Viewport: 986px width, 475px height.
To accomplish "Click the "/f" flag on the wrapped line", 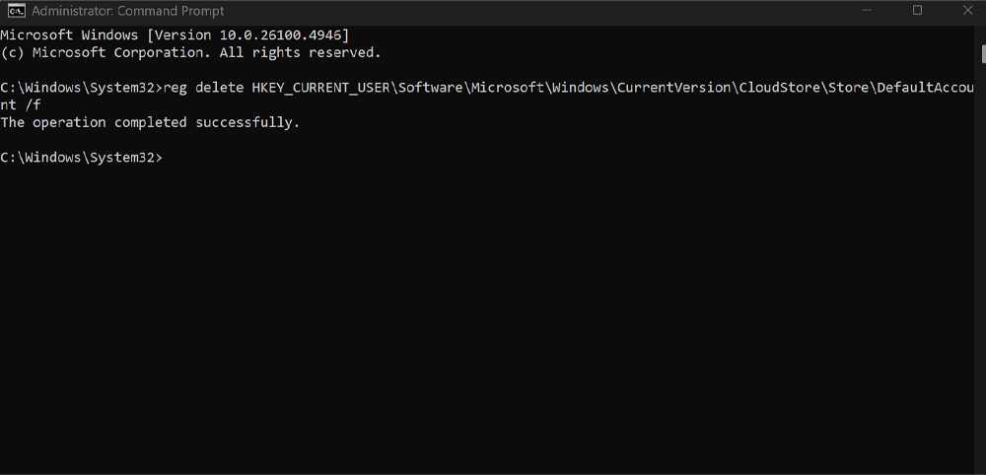I will click(x=33, y=105).
